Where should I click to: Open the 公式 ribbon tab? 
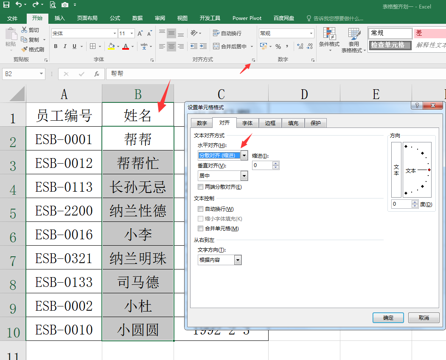click(115, 18)
